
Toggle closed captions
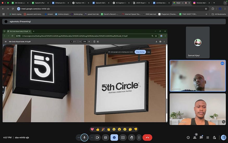(106, 138)
